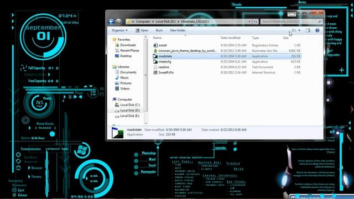Click the address bar refresh button
This screenshot has height=199, width=354.
pyautogui.click(x=256, y=22)
